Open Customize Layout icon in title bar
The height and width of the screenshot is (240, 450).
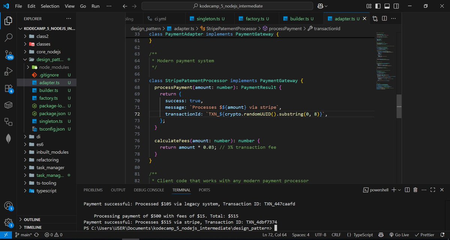pyautogui.click(x=369, y=6)
